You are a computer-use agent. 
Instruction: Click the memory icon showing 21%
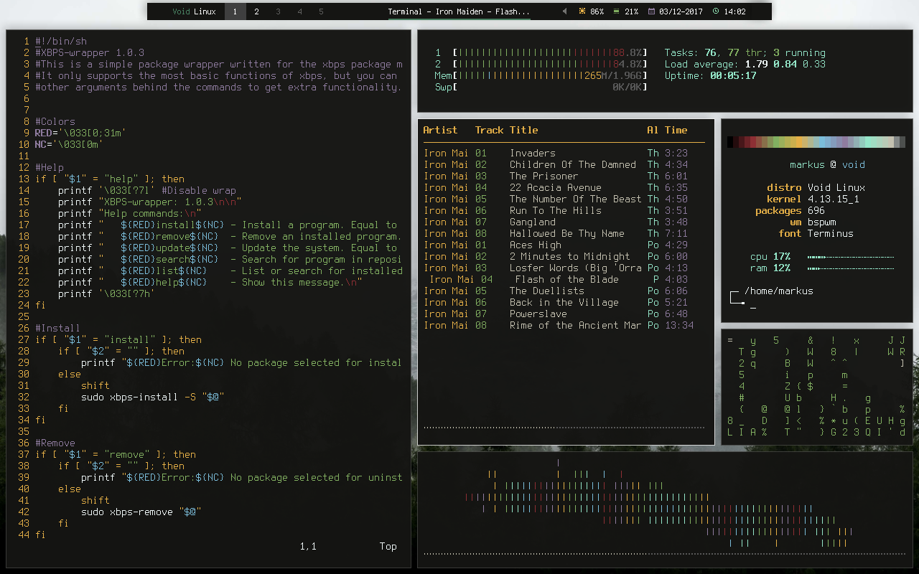click(x=617, y=11)
